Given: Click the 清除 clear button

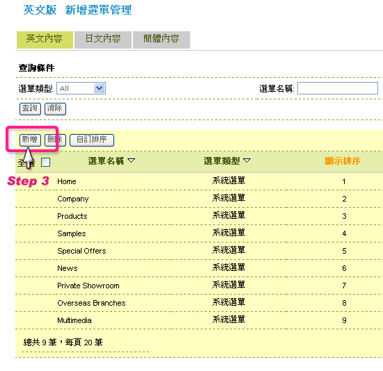Looking at the screenshot, I should pyautogui.click(x=55, y=108).
